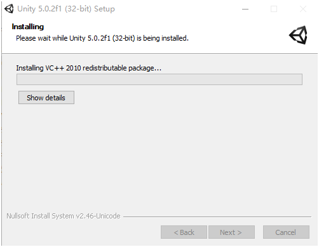This screenshot has height=247, width=319.
Task: Click the bold Installing heading
Action: [x=28, y=27]
